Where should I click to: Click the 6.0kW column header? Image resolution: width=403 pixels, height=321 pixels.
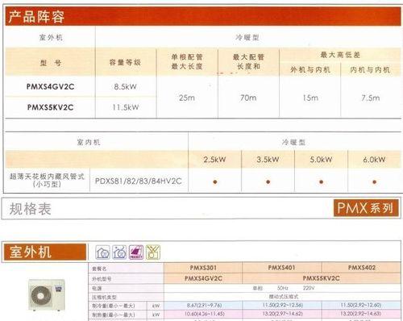374,160
